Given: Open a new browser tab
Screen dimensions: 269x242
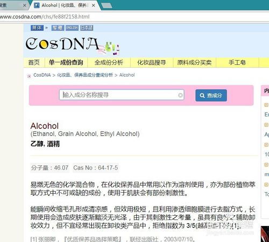Looking at the screenshot, I should [x=107, y=5].
